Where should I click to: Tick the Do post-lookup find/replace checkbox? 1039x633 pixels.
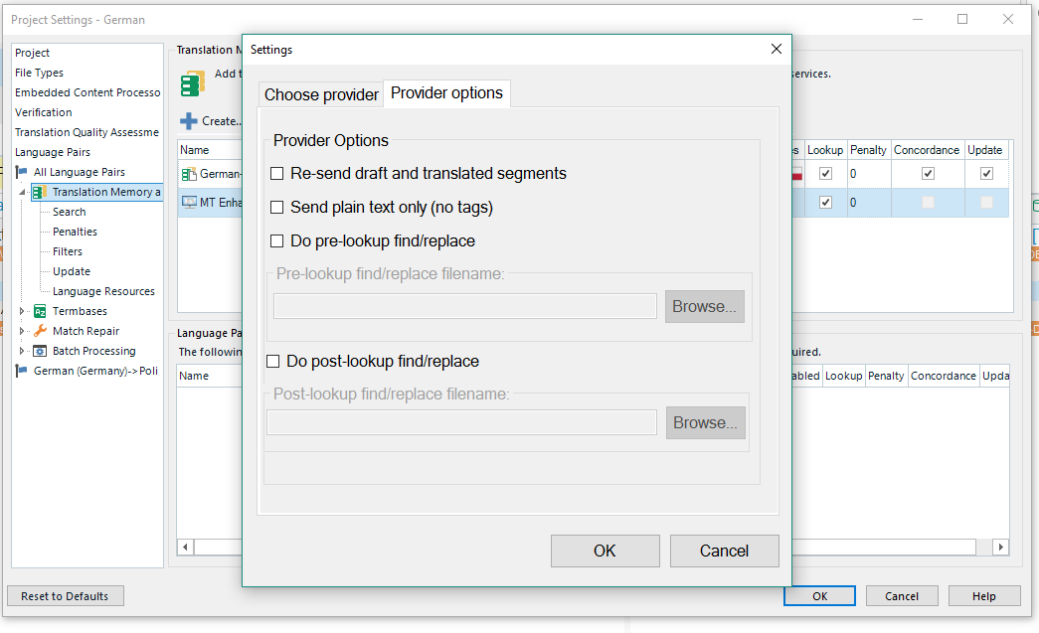273,362
